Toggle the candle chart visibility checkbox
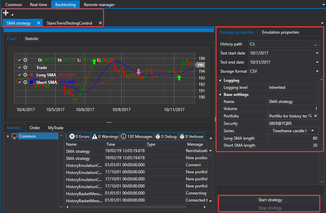Screen dimensions: 326x213 (20, 60)
